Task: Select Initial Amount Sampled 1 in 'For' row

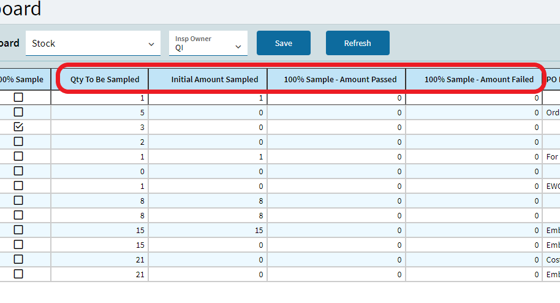Action: pyautogui.click(x=208, y=156)
